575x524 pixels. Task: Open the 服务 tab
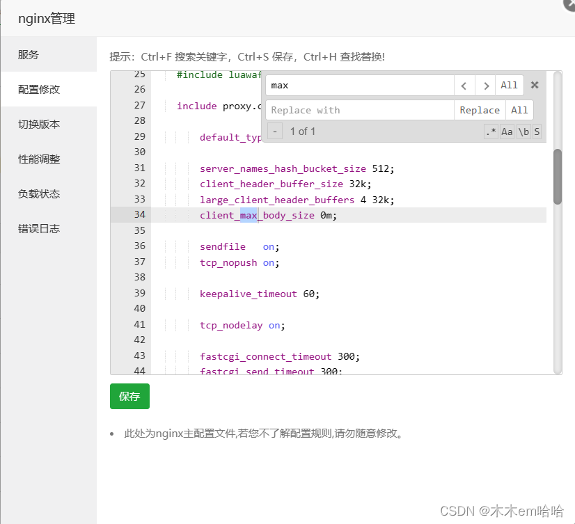click(x=29, y=55)
